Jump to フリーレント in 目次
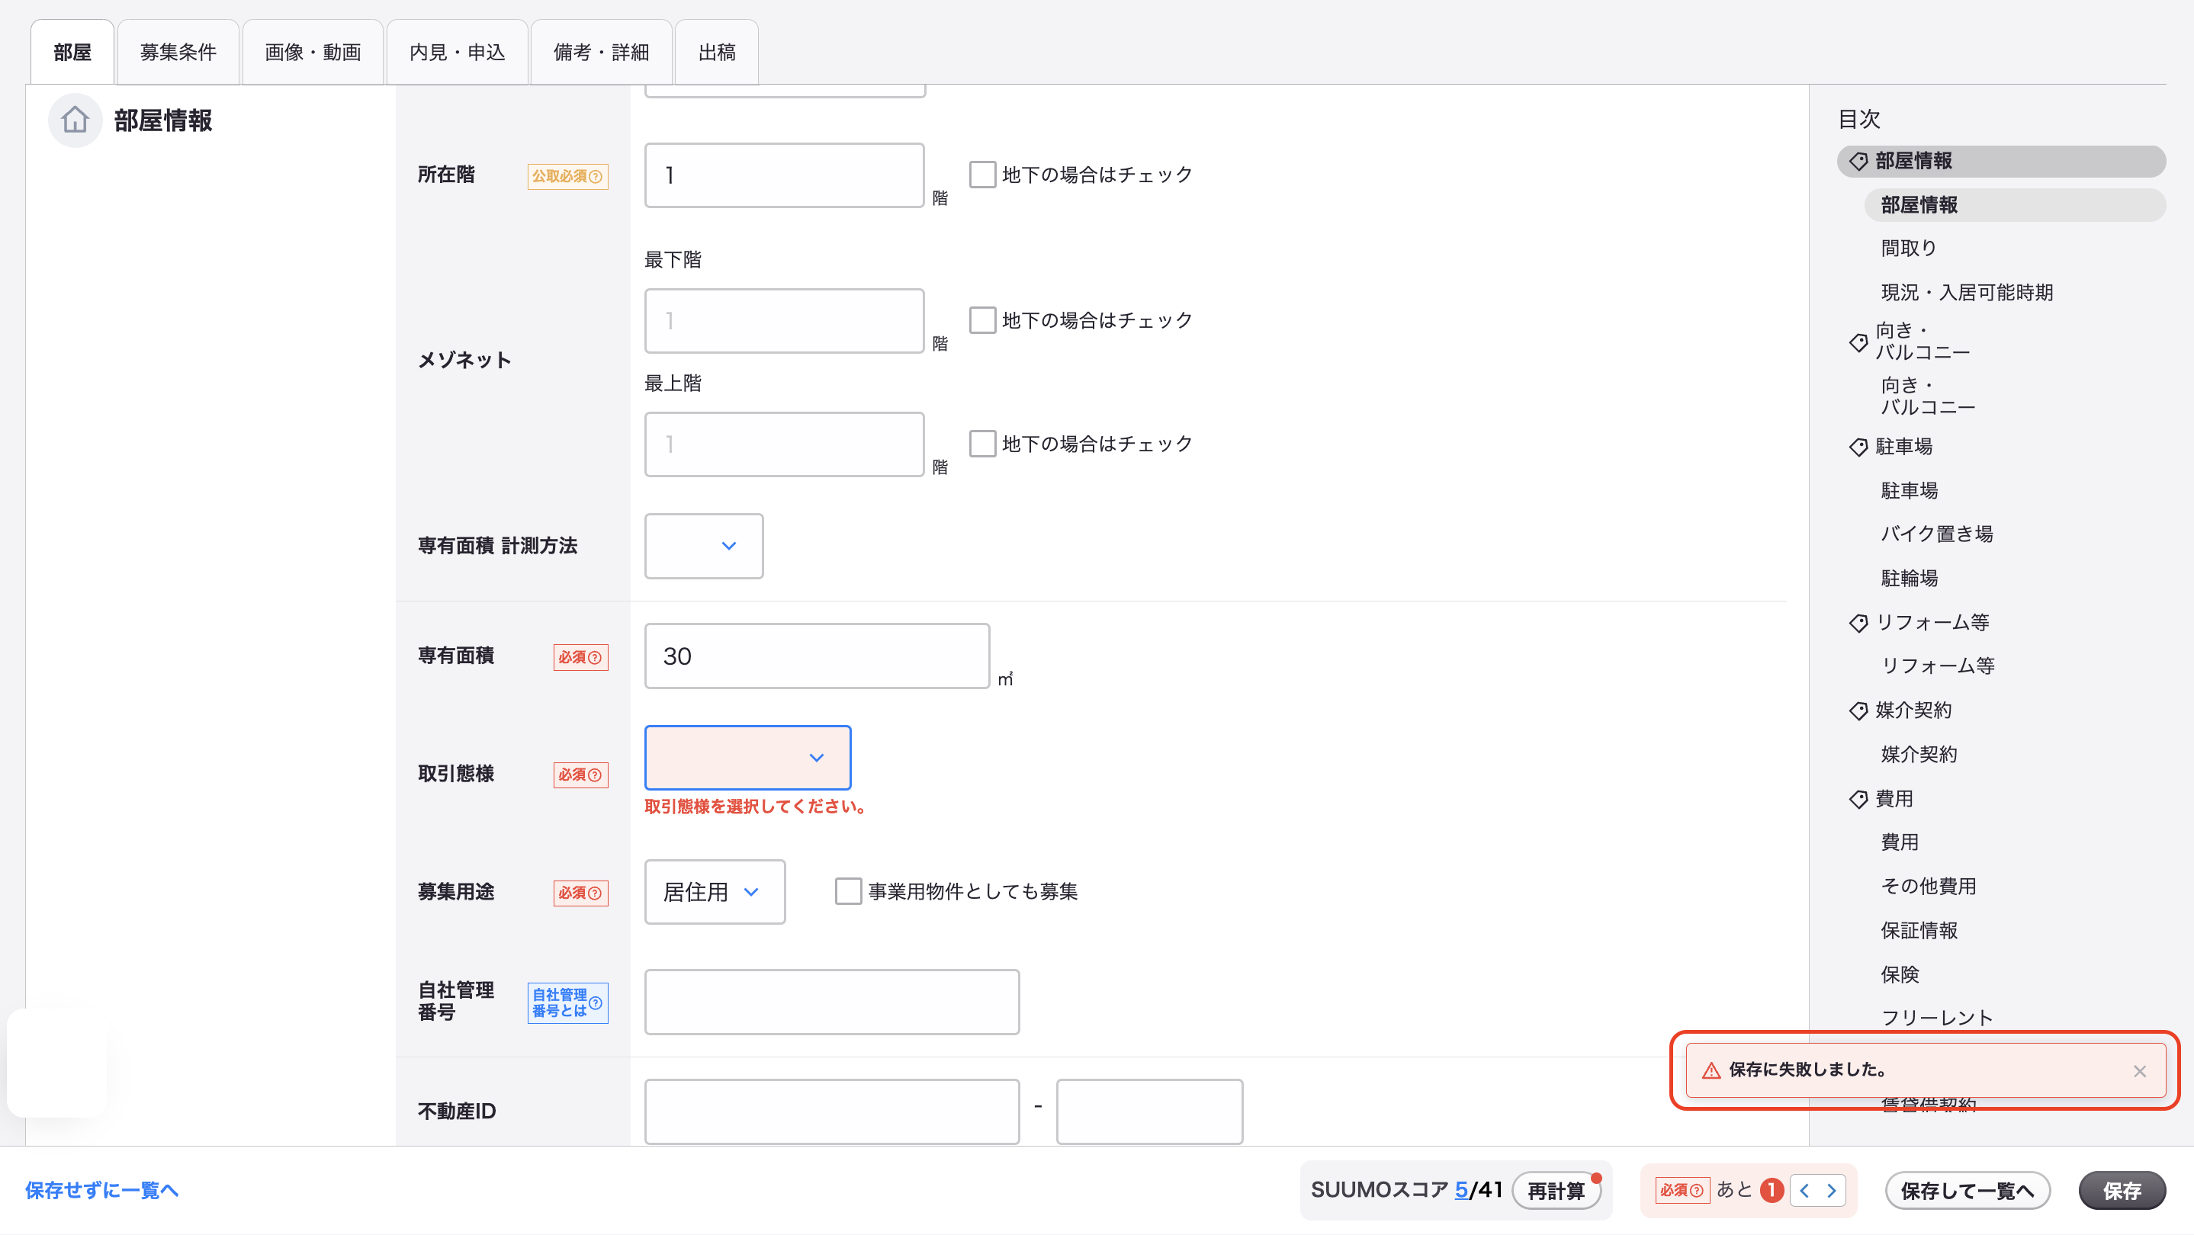The height and width of the screenshot is (1235, 2194). [1937, 1018]
